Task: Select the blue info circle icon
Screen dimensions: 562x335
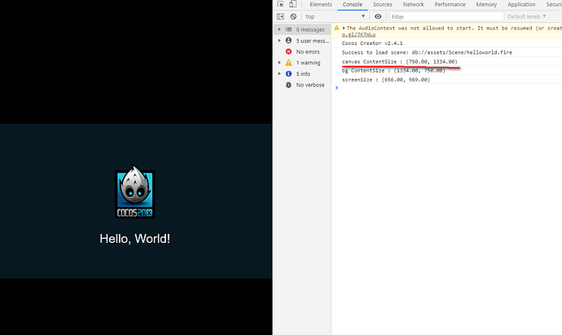Action: click(x=288, y=73)
